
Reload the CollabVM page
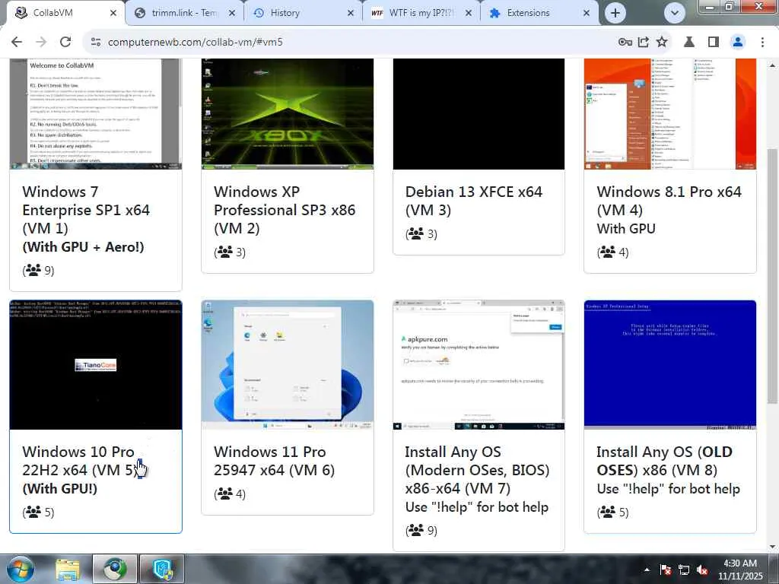(65, 43)
